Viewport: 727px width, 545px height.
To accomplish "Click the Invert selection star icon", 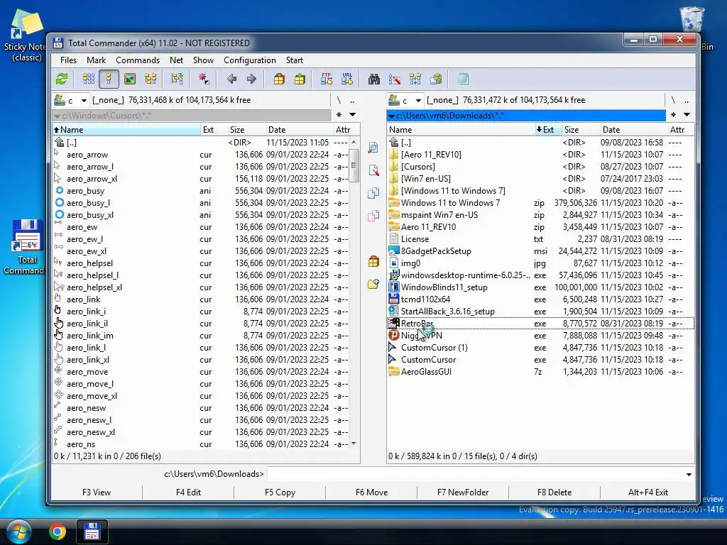I will click(204, 79).
